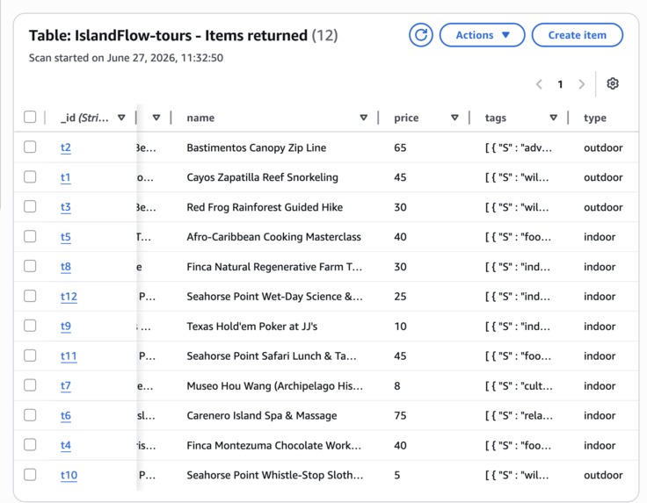Image resolution: width=647 pixels, height=503 pixels.
Task: Check the row for item t7
Action: (x=30, y=385)
